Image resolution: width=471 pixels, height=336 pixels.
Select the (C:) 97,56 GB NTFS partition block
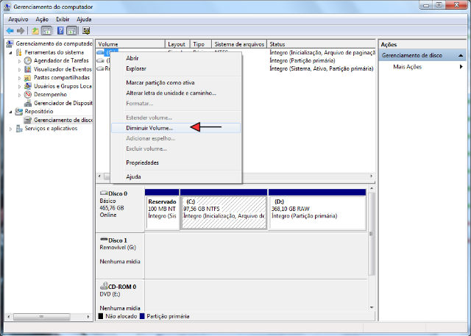pos(224,210)
